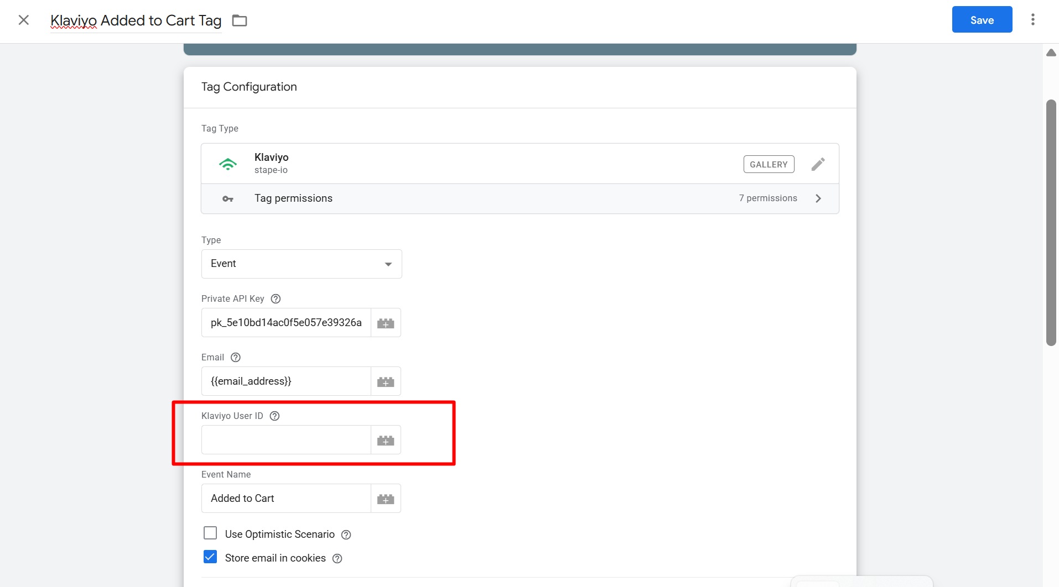Insert variable for Private API Key field
The image size is (1059, 587).
coord(385,323)
